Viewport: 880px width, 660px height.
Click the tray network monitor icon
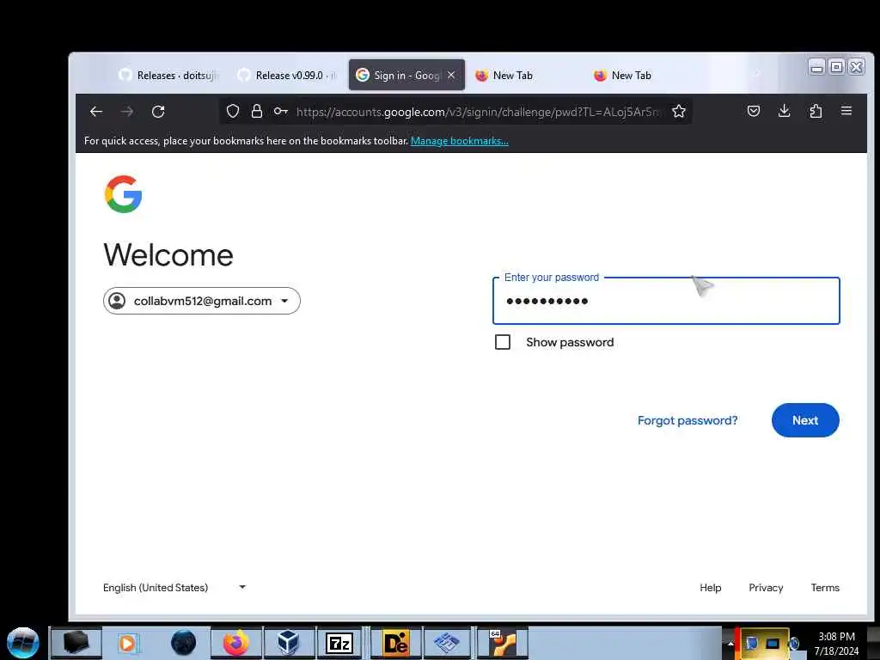[x=773, y=643]
